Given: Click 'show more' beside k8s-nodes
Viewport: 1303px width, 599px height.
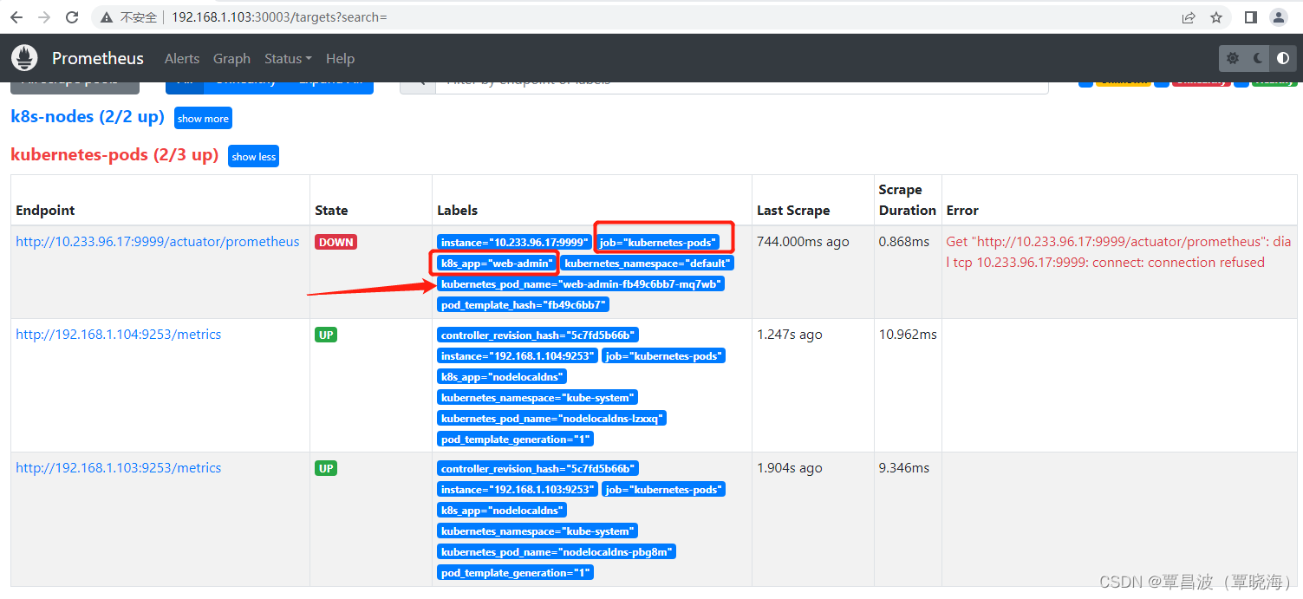Looking at the screenshot, I should click(203, 118).
